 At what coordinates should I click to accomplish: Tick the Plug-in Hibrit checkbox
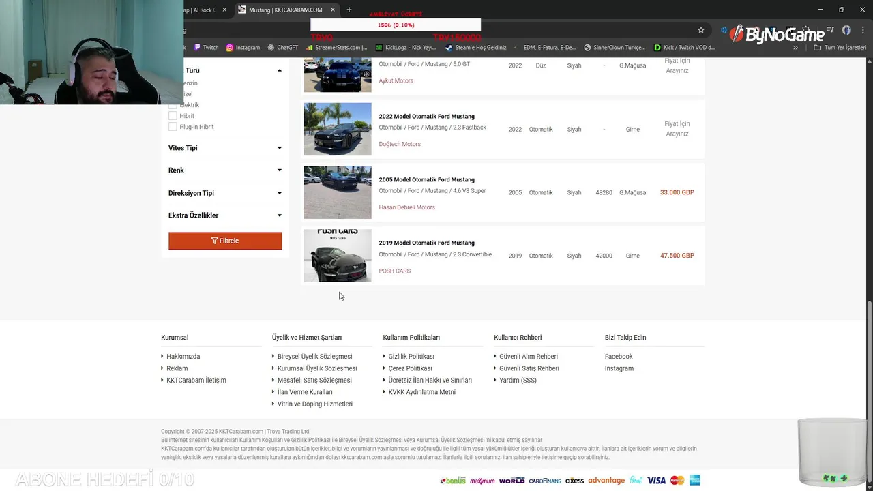tap(173, 127)
